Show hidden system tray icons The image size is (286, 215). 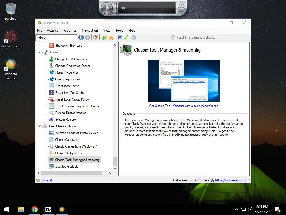point(236,209)
